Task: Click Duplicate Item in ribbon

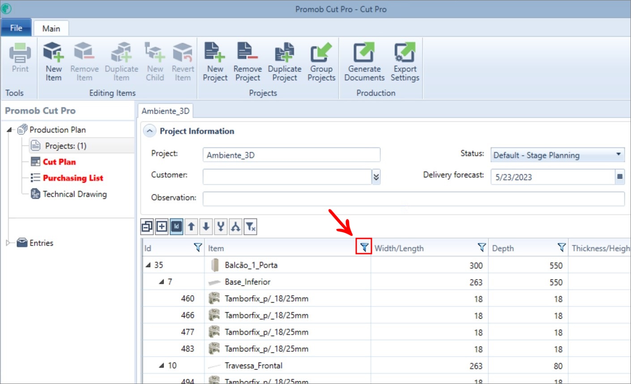Action: coord(121,62)
